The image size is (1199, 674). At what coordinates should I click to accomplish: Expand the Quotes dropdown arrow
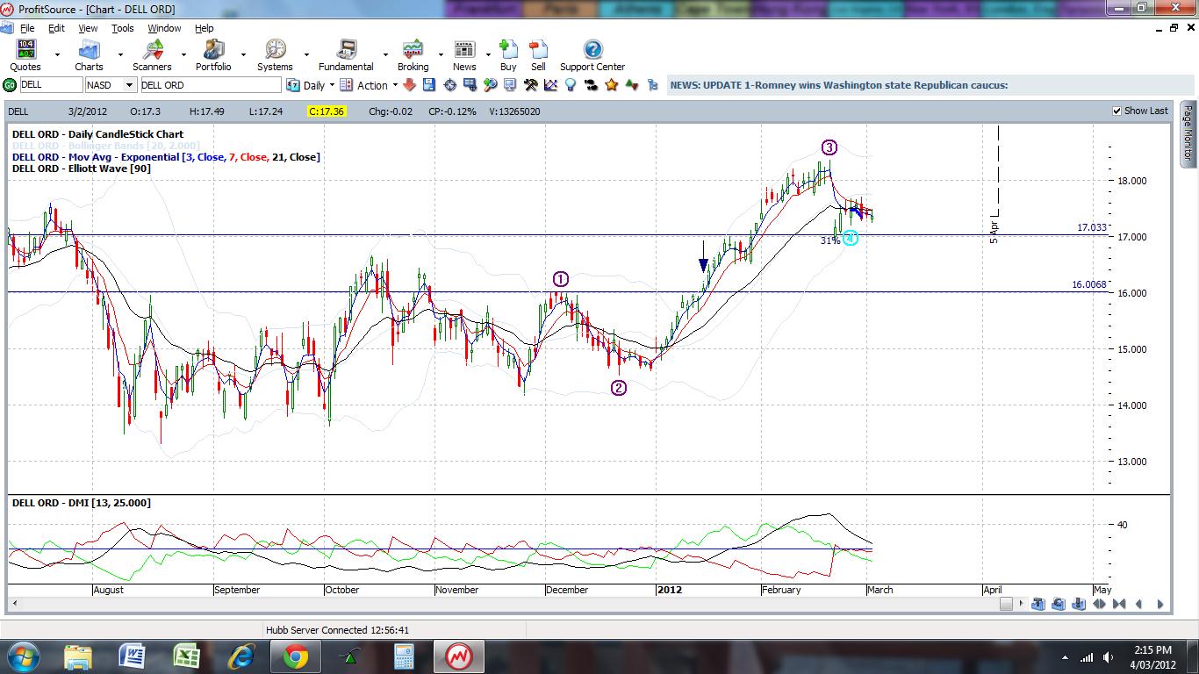click(x=57, y=55)
